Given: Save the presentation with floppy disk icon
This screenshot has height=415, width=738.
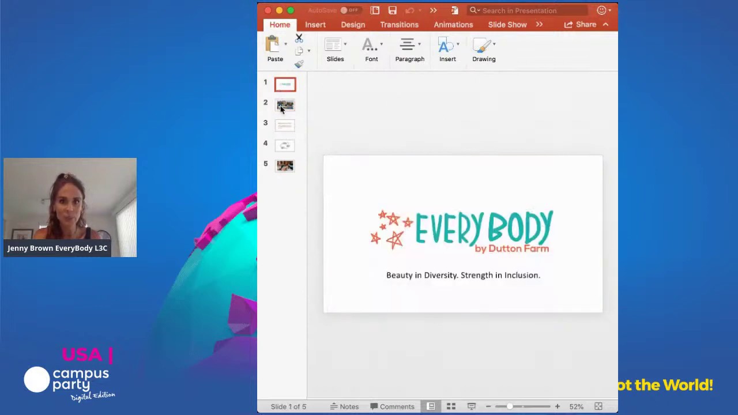Looking at the screenshot, I should pyautogui.click(x=392, y=10).
